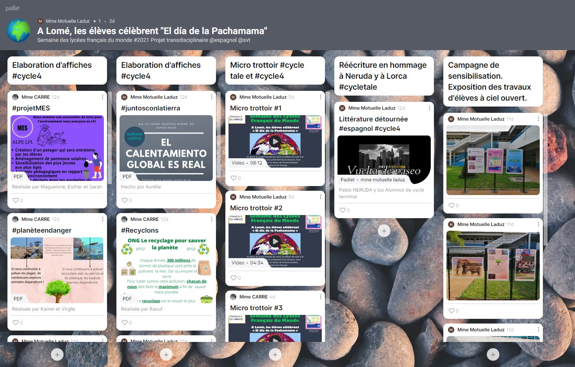Click the #projetMES post title
Image resolution: width=575 pixels, height=367 pixels.
point(31,108)
